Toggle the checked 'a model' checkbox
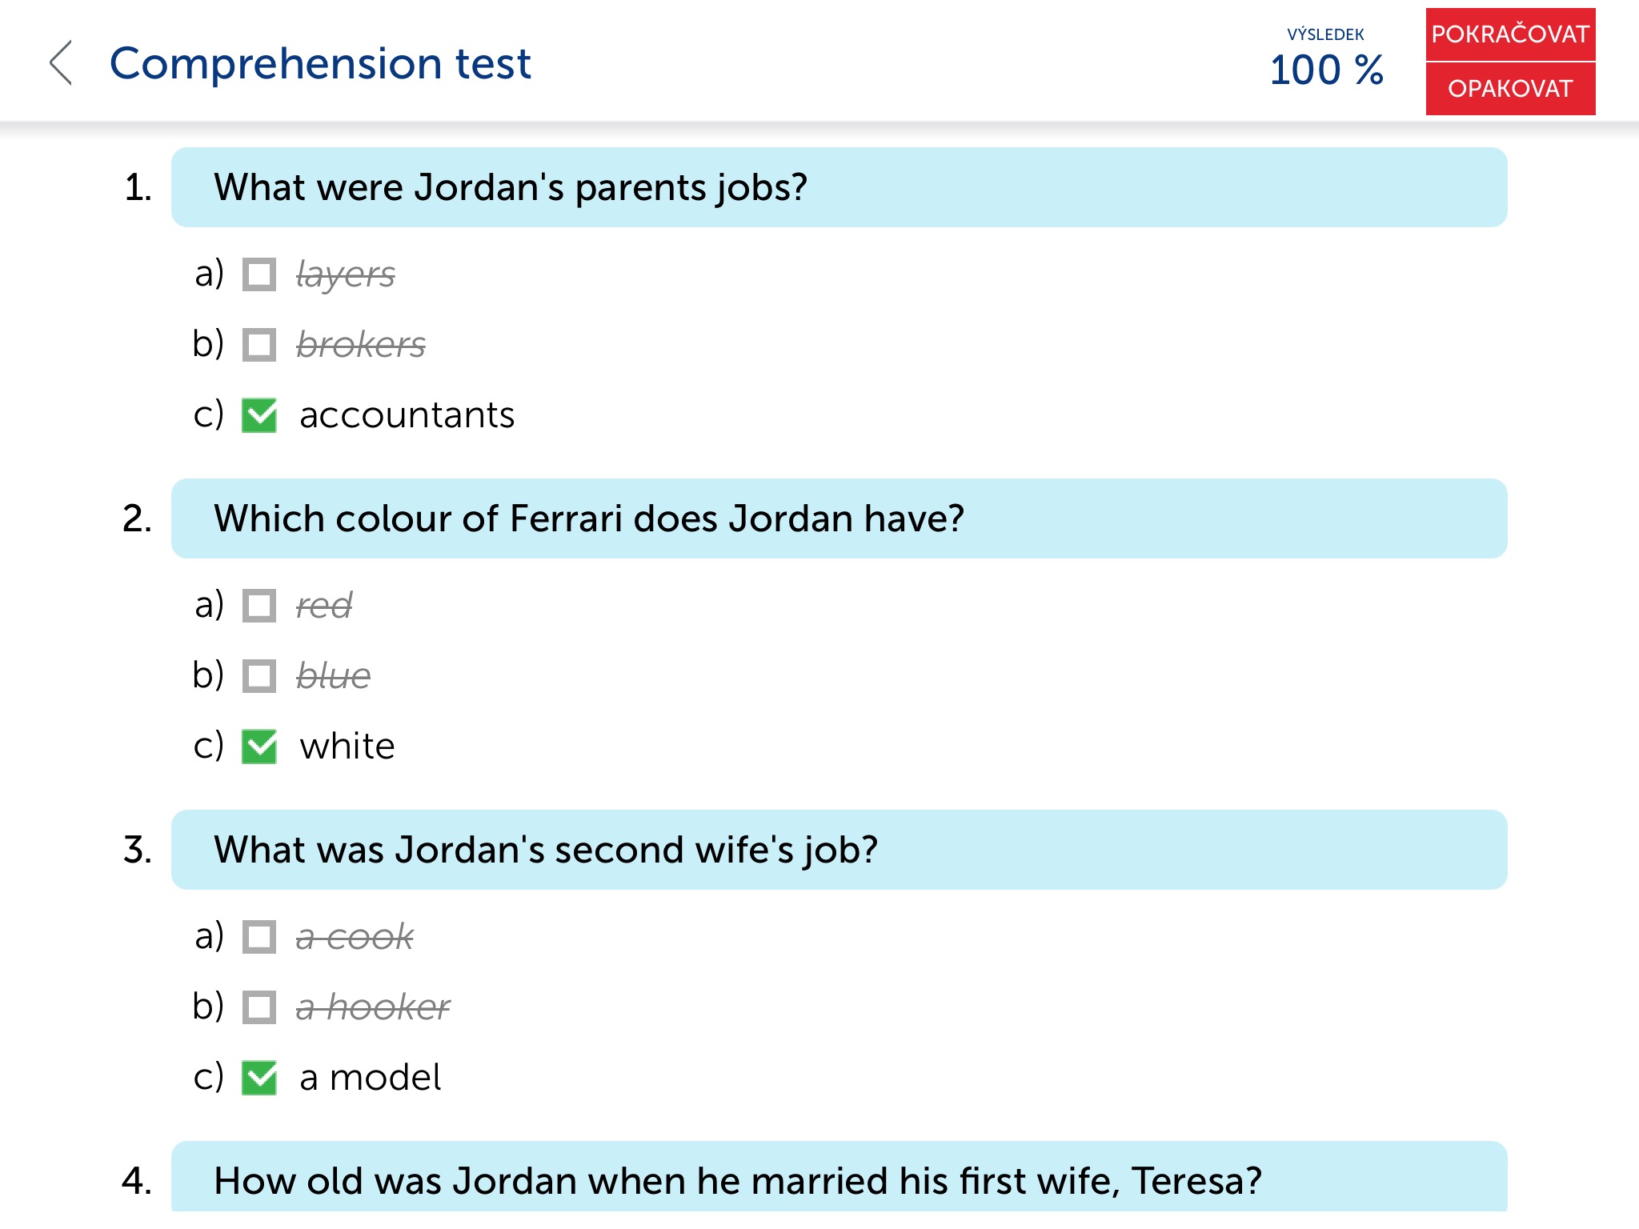Viewport: 1639px width, 1229px height. [259, 1078]
